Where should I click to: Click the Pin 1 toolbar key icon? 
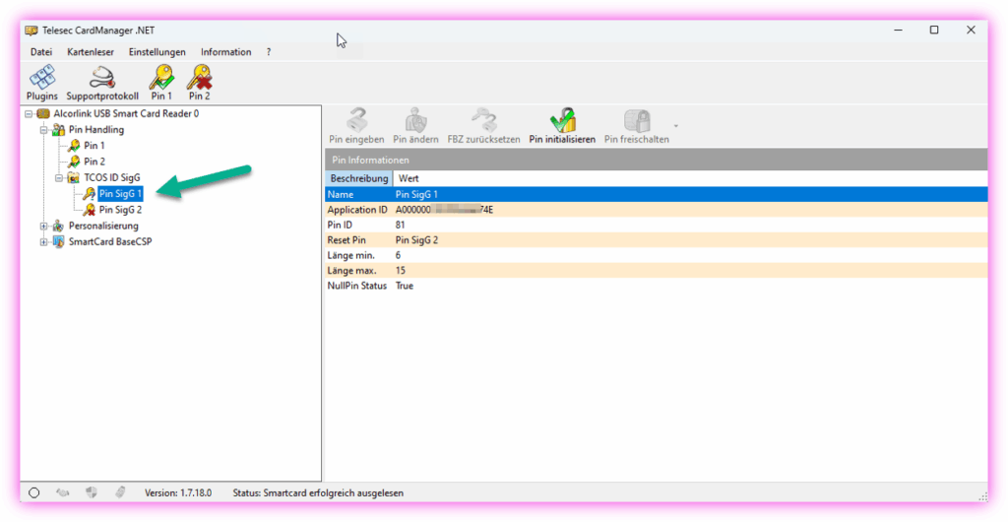point(160,78)
